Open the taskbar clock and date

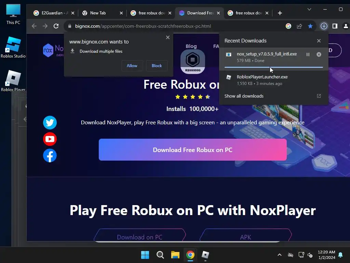[x=326, y=255]
